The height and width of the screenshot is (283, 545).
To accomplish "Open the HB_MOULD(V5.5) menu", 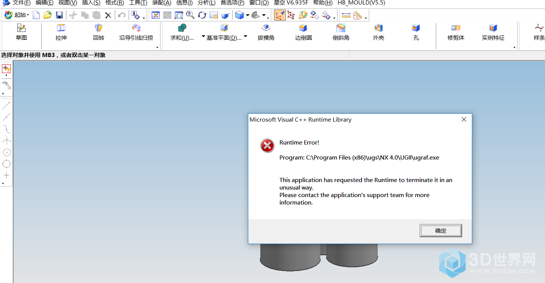I will click(361, 3).
